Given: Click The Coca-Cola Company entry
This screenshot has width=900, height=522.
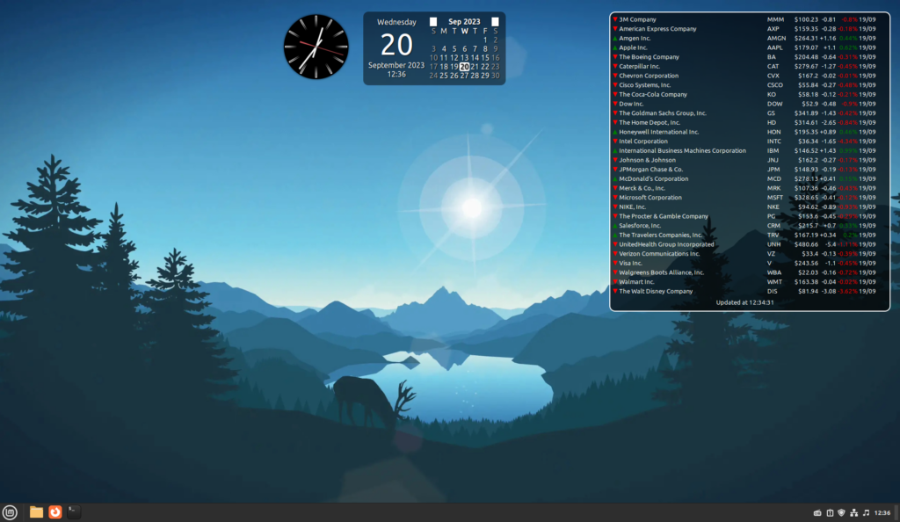Looking at the screenshot, I should pyautogui.click(x=653, y=95).
